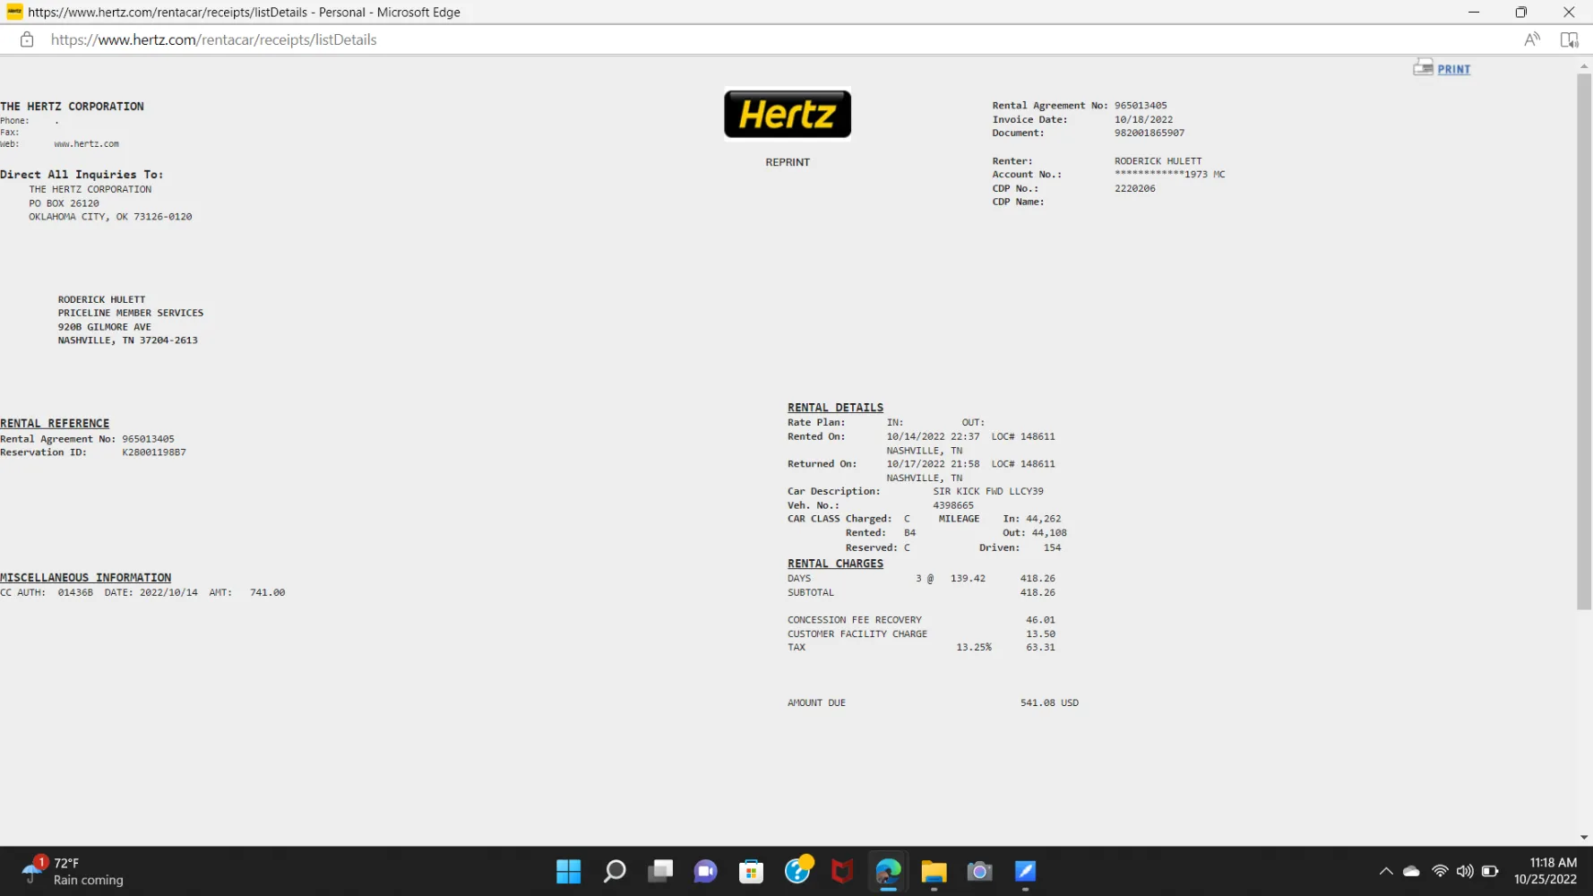Image resolution: width=1593 pixels, height=896 pixels.
Task: Click CDP No. 2220206
Action: pos(1135,189)
